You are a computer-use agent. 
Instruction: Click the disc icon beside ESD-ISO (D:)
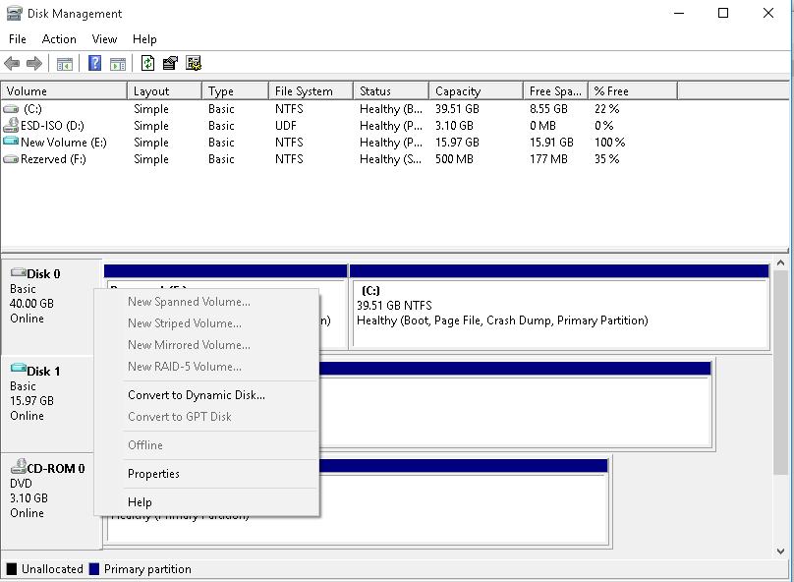[x=11, y=125]
